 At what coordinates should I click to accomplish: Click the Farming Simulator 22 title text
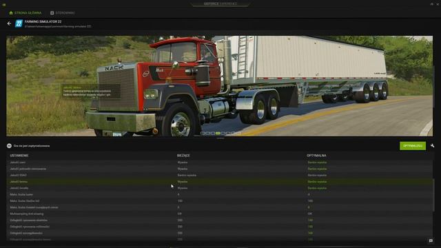43,21
